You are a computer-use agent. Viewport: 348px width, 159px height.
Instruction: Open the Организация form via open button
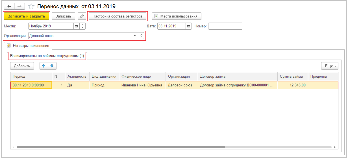click(x=141, y=36)
